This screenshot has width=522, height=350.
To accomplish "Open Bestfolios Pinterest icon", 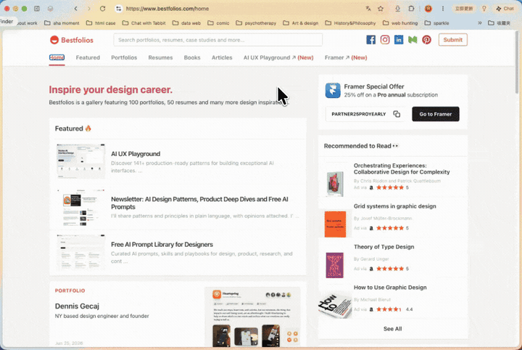I will [x=426, y=40].
